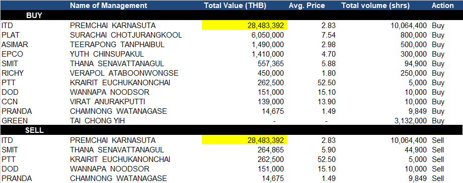Click the highlighted 28,483,392 value under BUY
Viewport: 463px width, 183px height.
(x=245, y=25)
